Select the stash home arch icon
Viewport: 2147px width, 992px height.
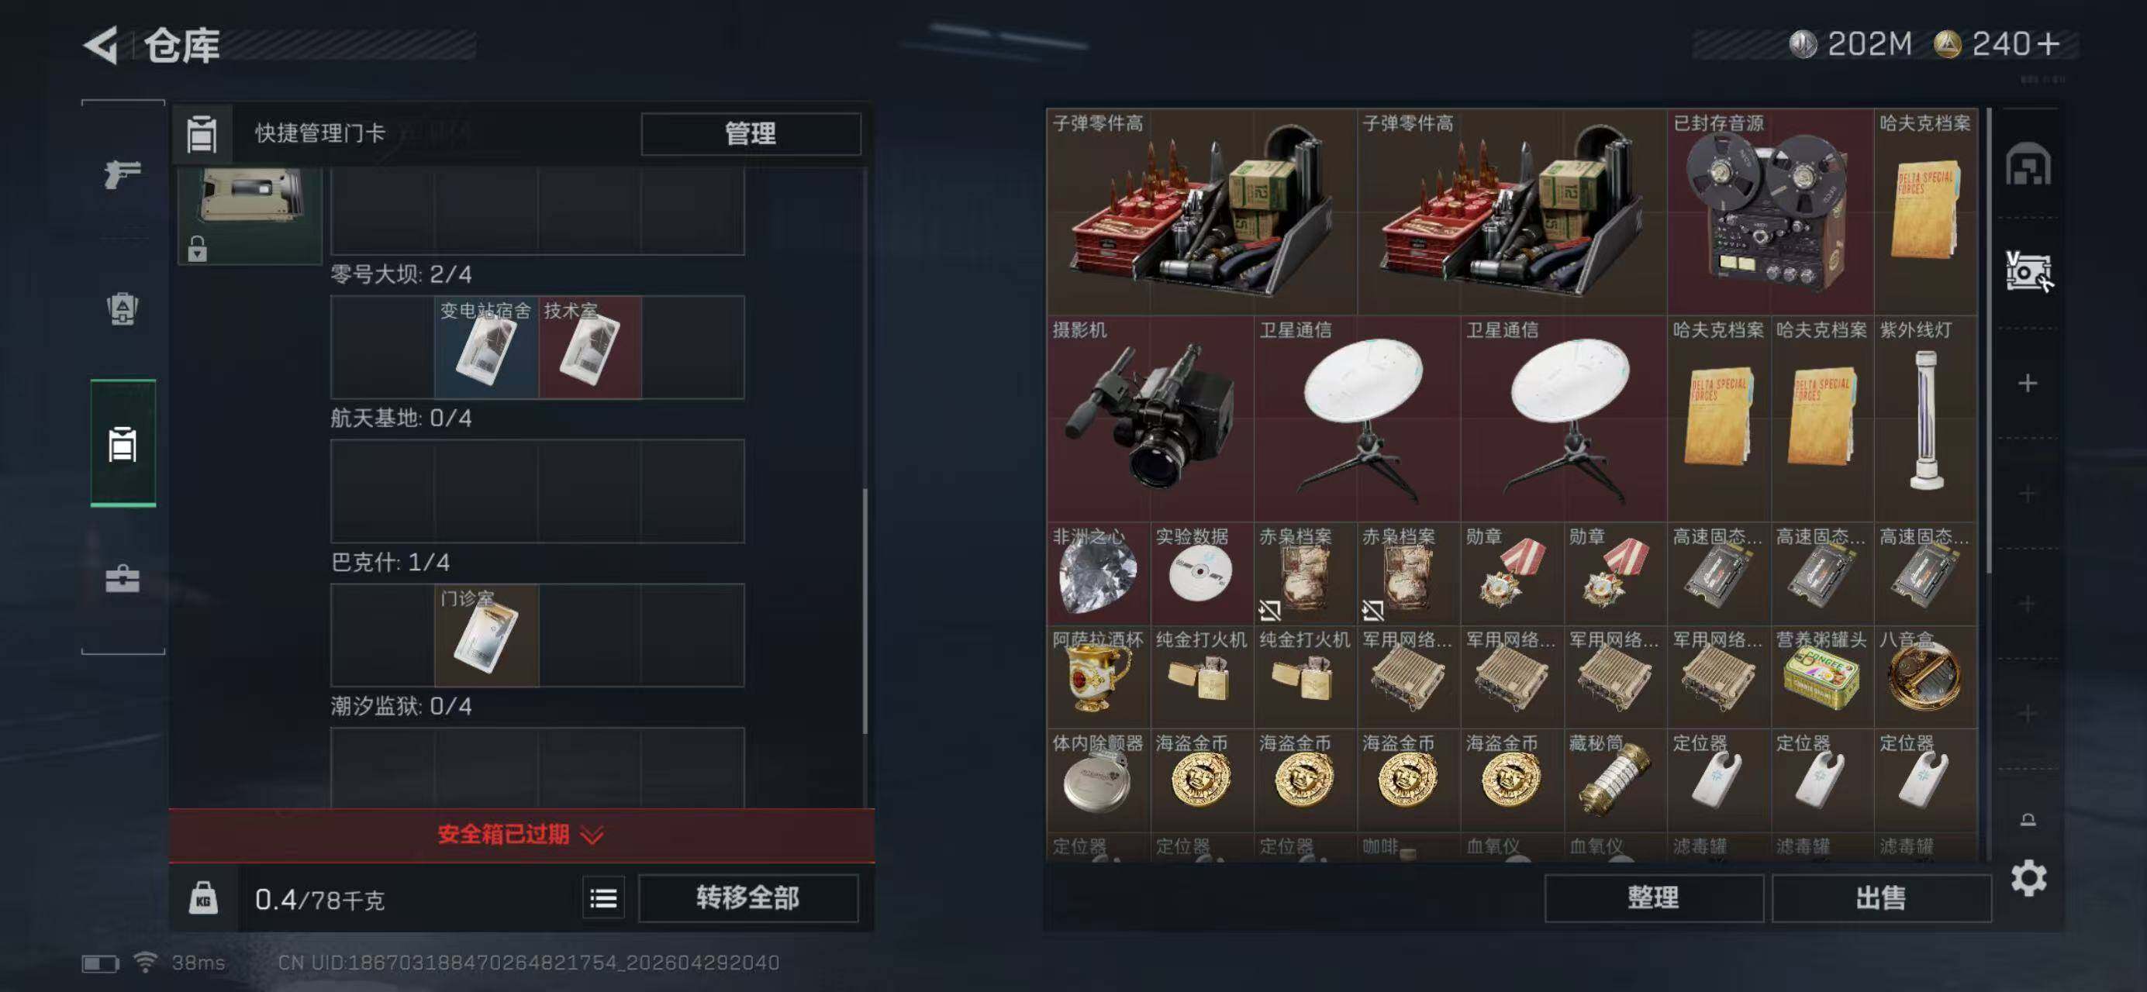2028,165
